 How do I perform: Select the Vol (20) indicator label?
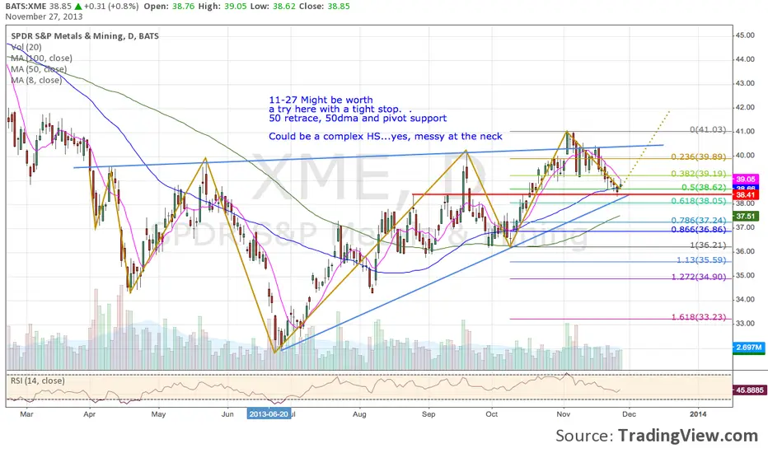pos(26,47)
